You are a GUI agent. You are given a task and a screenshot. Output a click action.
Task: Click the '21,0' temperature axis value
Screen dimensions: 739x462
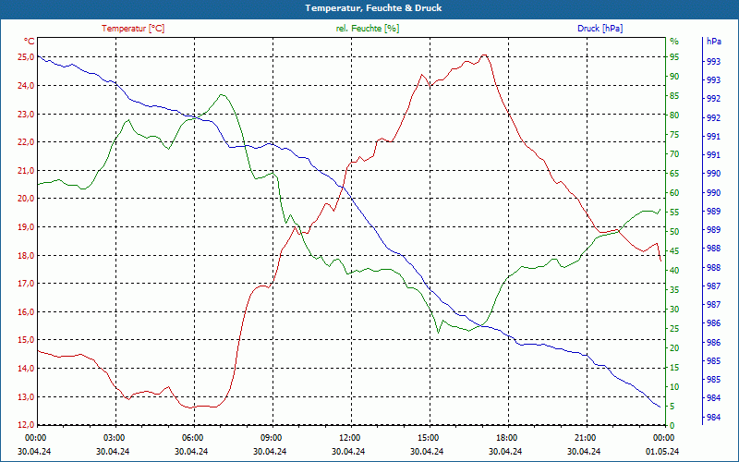click(x=27, y=170)
